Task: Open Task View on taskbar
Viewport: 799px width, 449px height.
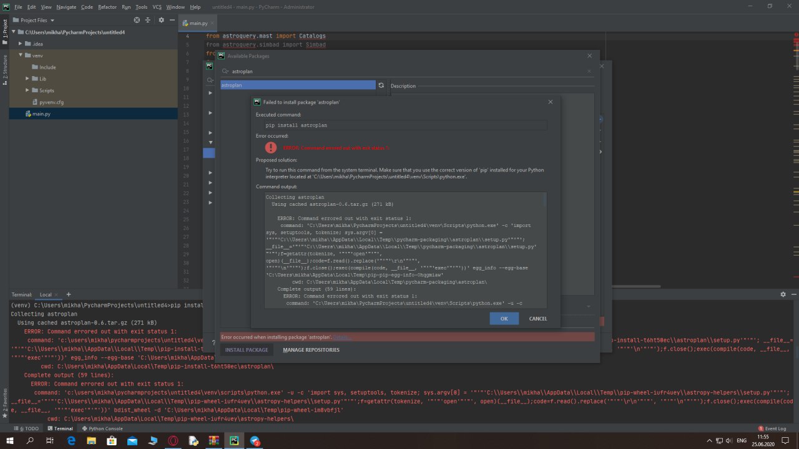Action: [x=50, y=441]
